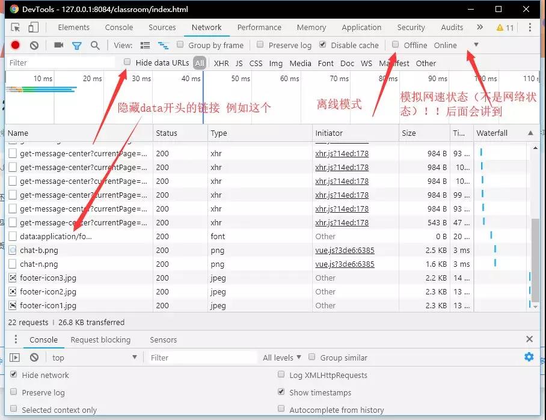Toggle the device toolbar icon
Viewport: 546px width, 420px height.
[34, 28]
